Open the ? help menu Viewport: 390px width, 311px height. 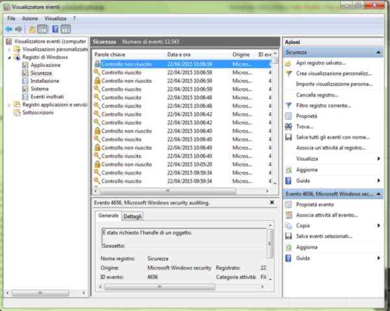[74, 18]
